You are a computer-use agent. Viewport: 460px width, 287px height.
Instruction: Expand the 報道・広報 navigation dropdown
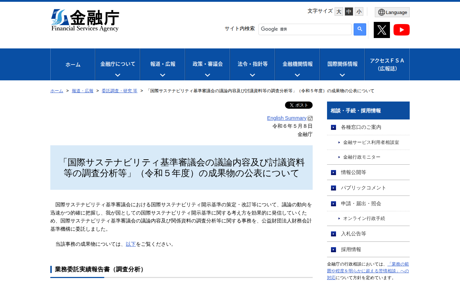click(x=162, y=64)
